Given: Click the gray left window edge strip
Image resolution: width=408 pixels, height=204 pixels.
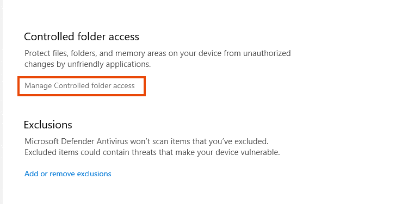Looking at the screenshot, I should tap(1, 102).
